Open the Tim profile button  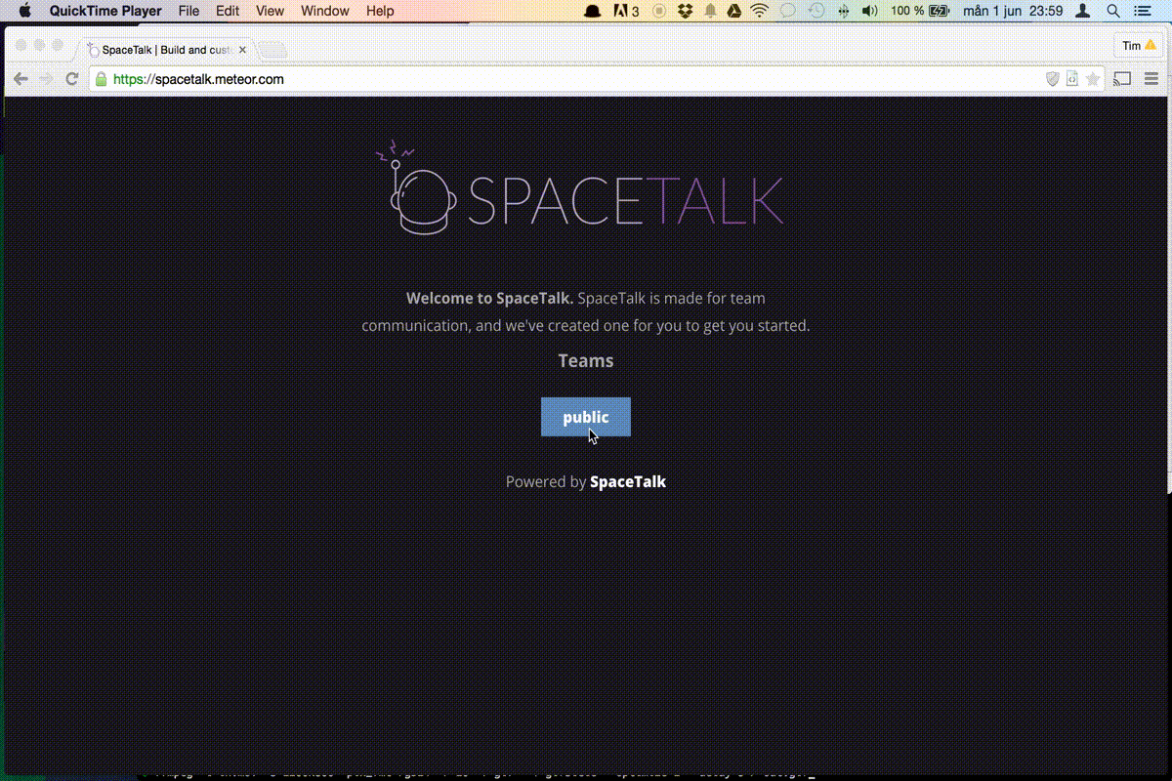pos(1139,46)
